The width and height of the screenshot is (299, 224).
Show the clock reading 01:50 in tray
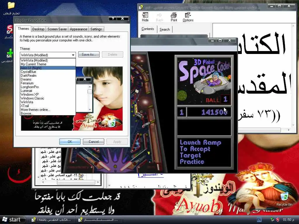click(288, 220)
